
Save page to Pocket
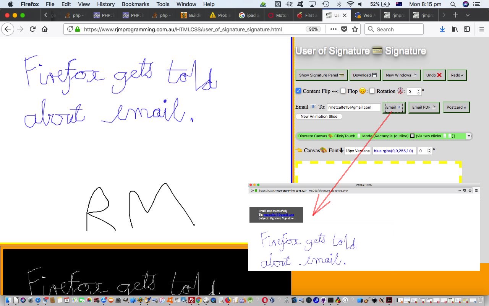click(x=344, y=29)
